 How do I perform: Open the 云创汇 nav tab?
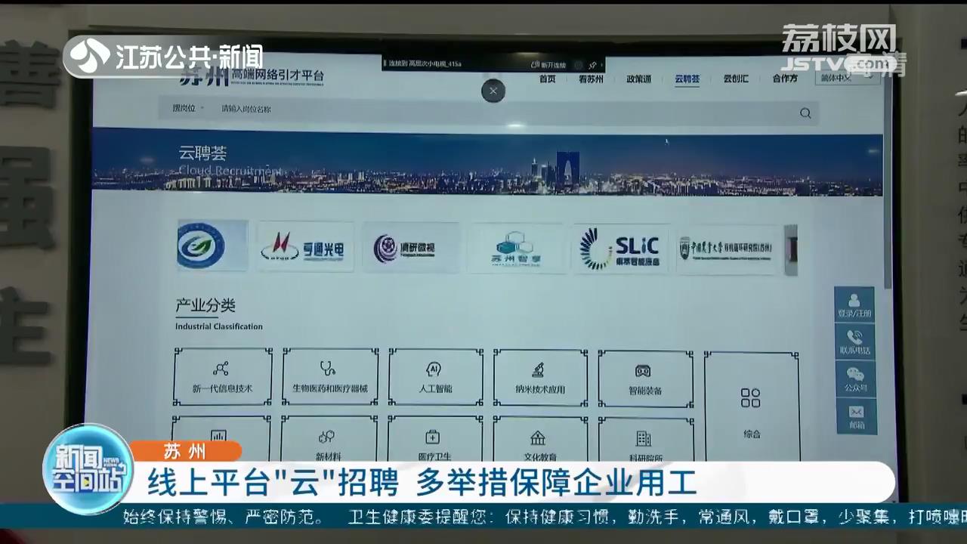735,79
